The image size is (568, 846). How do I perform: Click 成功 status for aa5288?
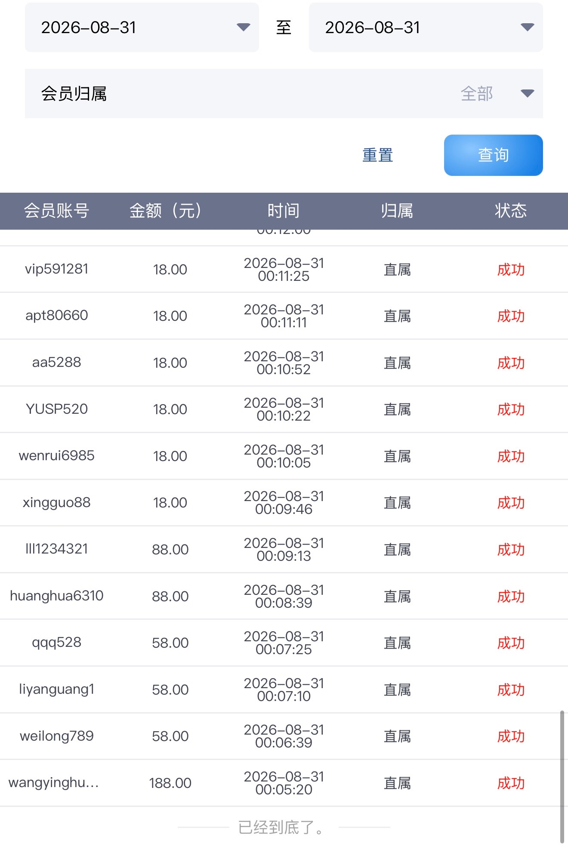[511, 363]
